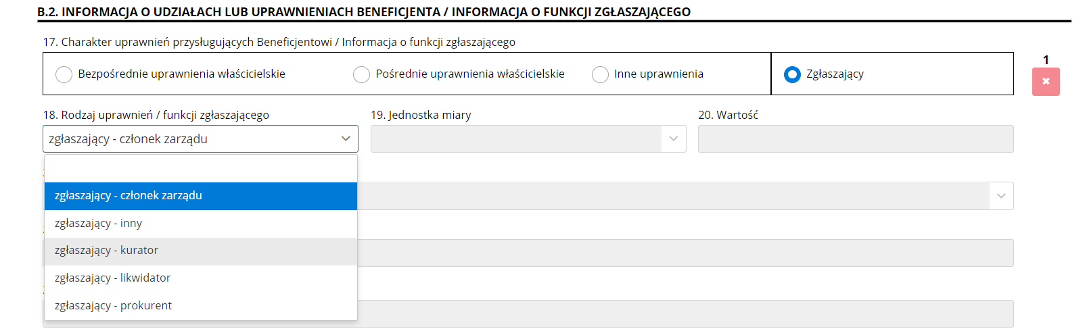Click the Wartość input field

coord(855,139)
